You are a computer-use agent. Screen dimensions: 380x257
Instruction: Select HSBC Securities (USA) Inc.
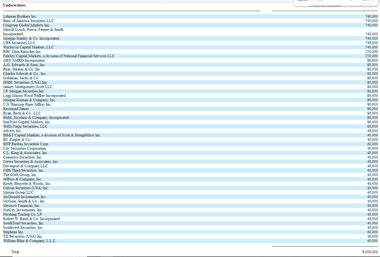25,82
